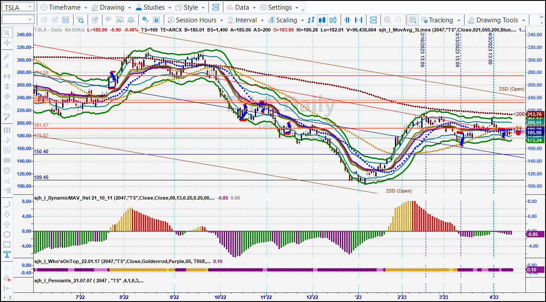Click the 150.40 horizontal line label
This screenshot has width=546, height=302.
[x=41, y=151]
